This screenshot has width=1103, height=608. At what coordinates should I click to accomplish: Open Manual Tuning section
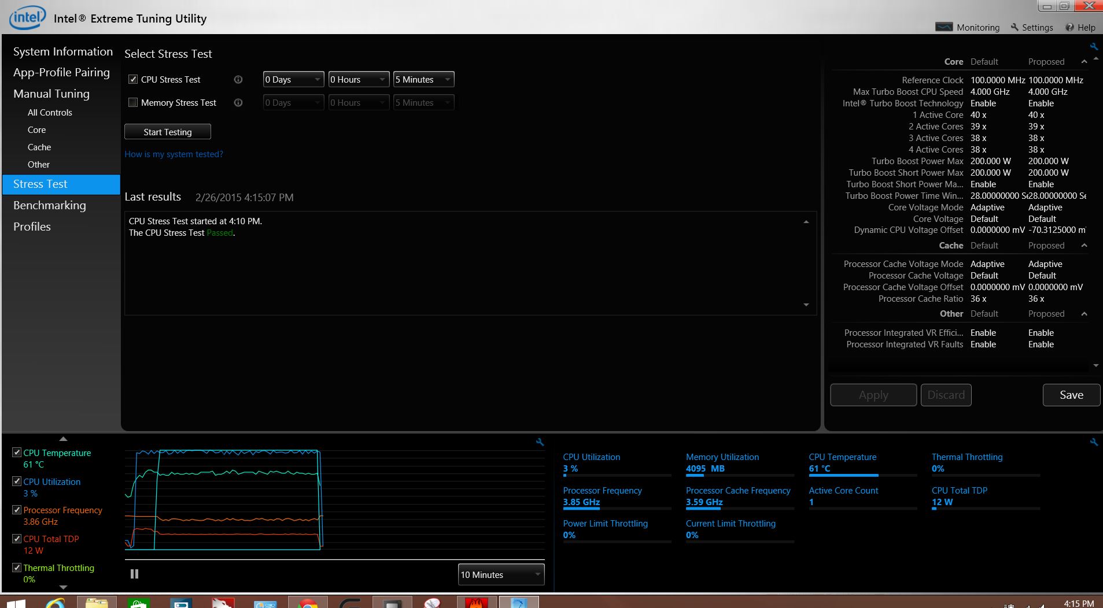point(51,94)
